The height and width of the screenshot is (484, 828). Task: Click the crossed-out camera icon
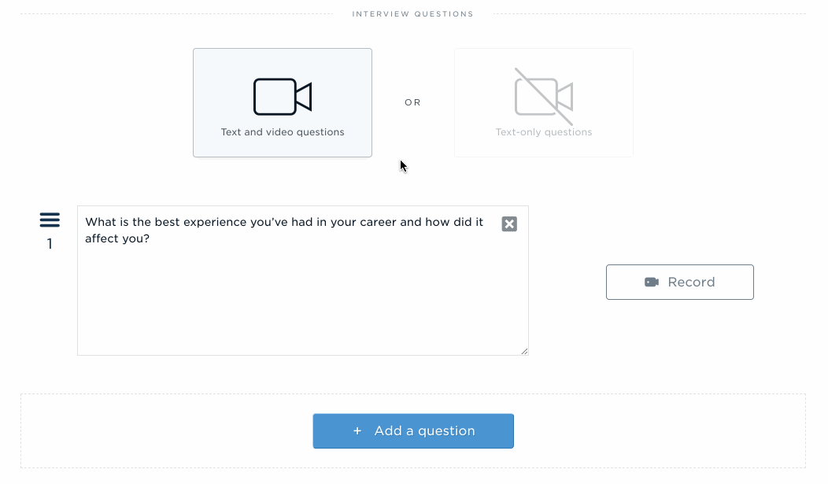click(543, 97)
